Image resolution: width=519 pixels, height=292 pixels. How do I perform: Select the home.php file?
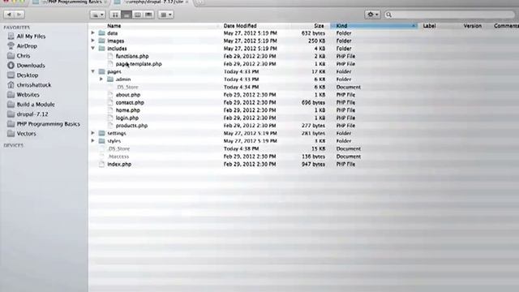(x=128, y=110)
